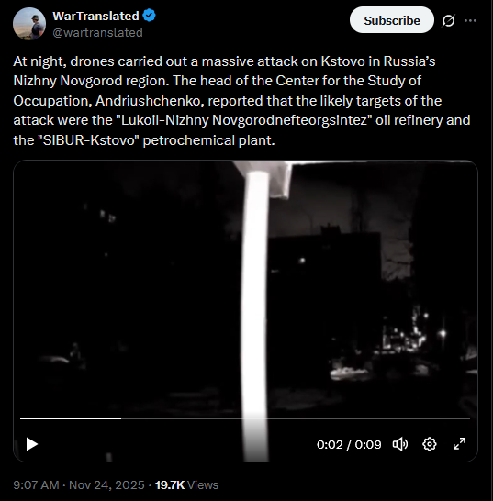Image resolution: width=493 pixels, height=501 pixels.
Task: Open the @wartranslated handle link
Action: pos(97,33)
